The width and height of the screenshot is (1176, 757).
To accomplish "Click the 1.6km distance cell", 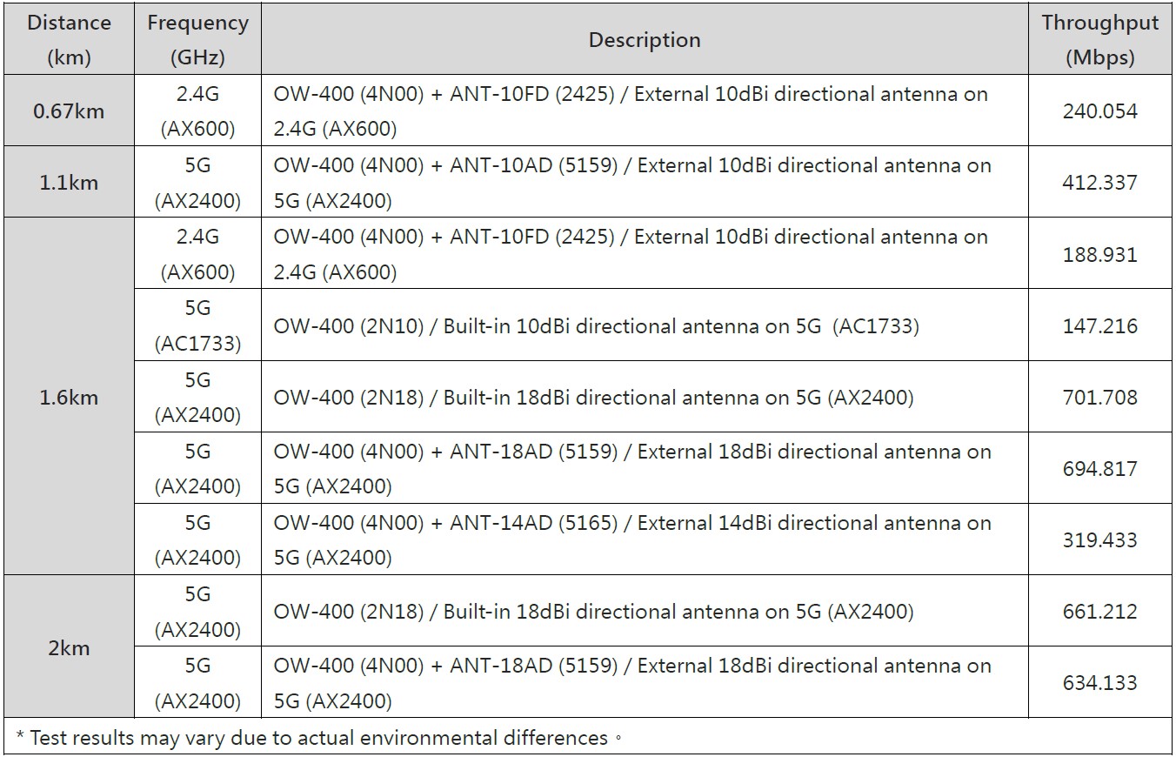I will point(69,398).
